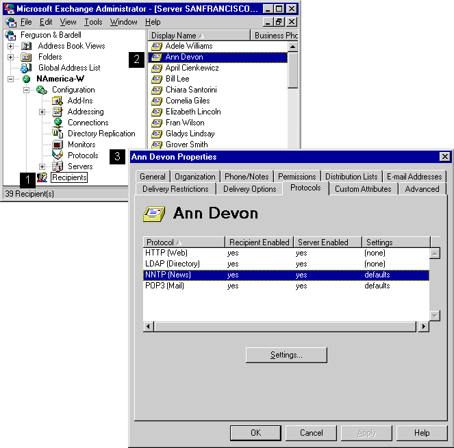Screen dimensions: 454x448
Task: Select the NNTP (News) protocol row
Action: pyautogui.click(x=286, y=275)
